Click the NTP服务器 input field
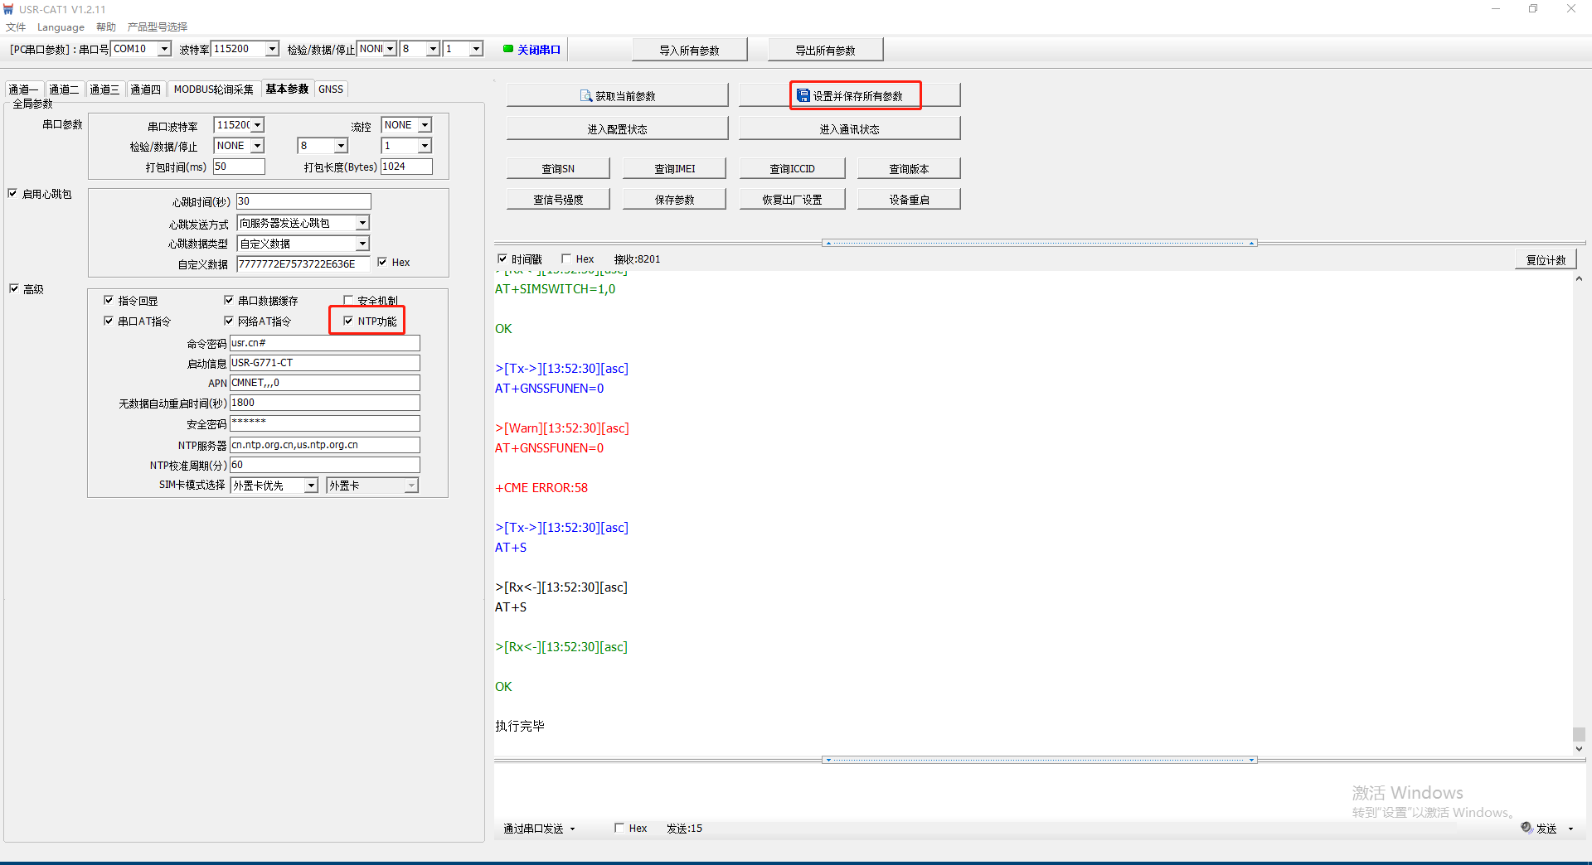The width and height of the screenshot is (1592, 865). pos(324,445)
